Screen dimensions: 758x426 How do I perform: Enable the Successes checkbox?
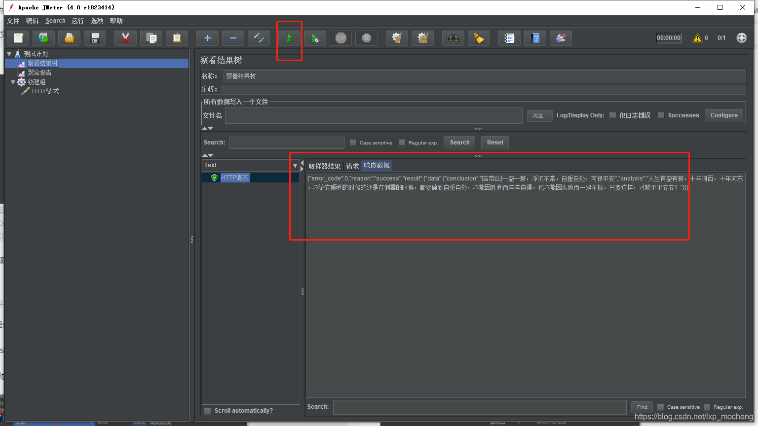(661, 115)
